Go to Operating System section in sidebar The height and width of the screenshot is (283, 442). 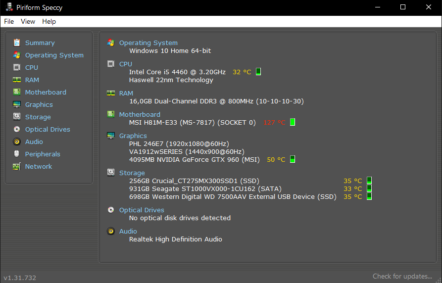[x=54, y=55]
